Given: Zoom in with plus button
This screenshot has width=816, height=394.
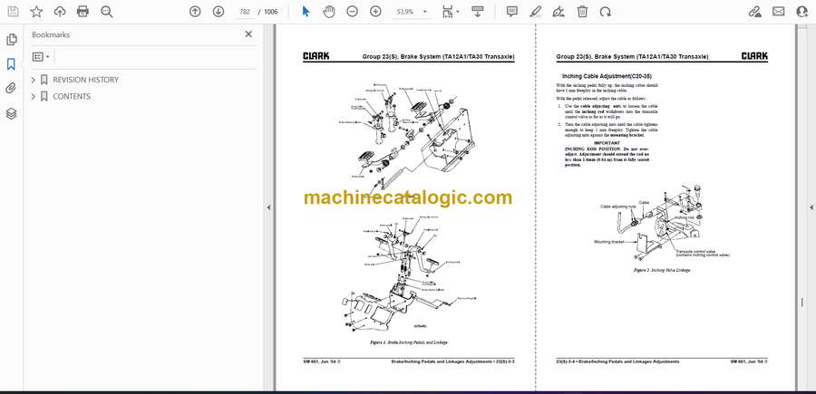Looking at the screenshot, I should click(x=375, y=12).
